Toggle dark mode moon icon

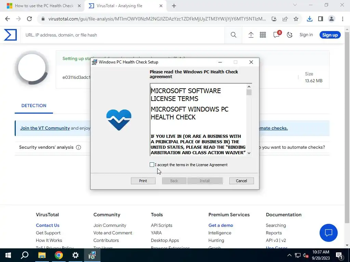[x=290, y=35]
